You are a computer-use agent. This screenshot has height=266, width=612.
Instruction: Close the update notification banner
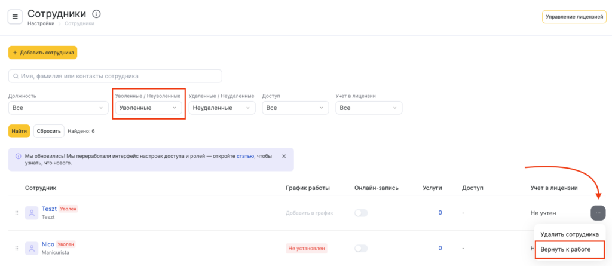point(284,156)
